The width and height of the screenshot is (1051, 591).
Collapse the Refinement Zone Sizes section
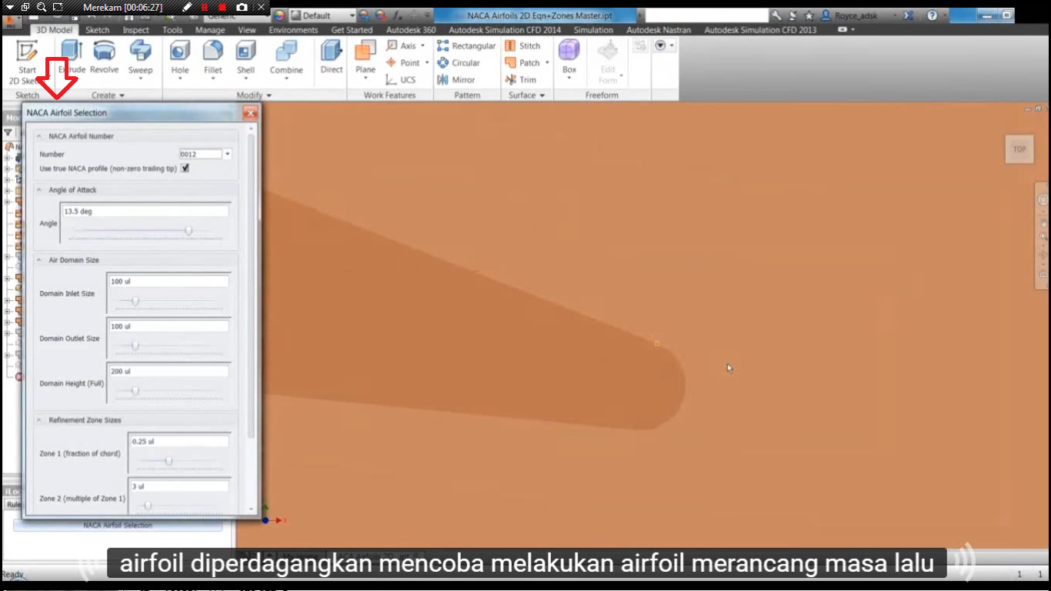click(38, 419)
